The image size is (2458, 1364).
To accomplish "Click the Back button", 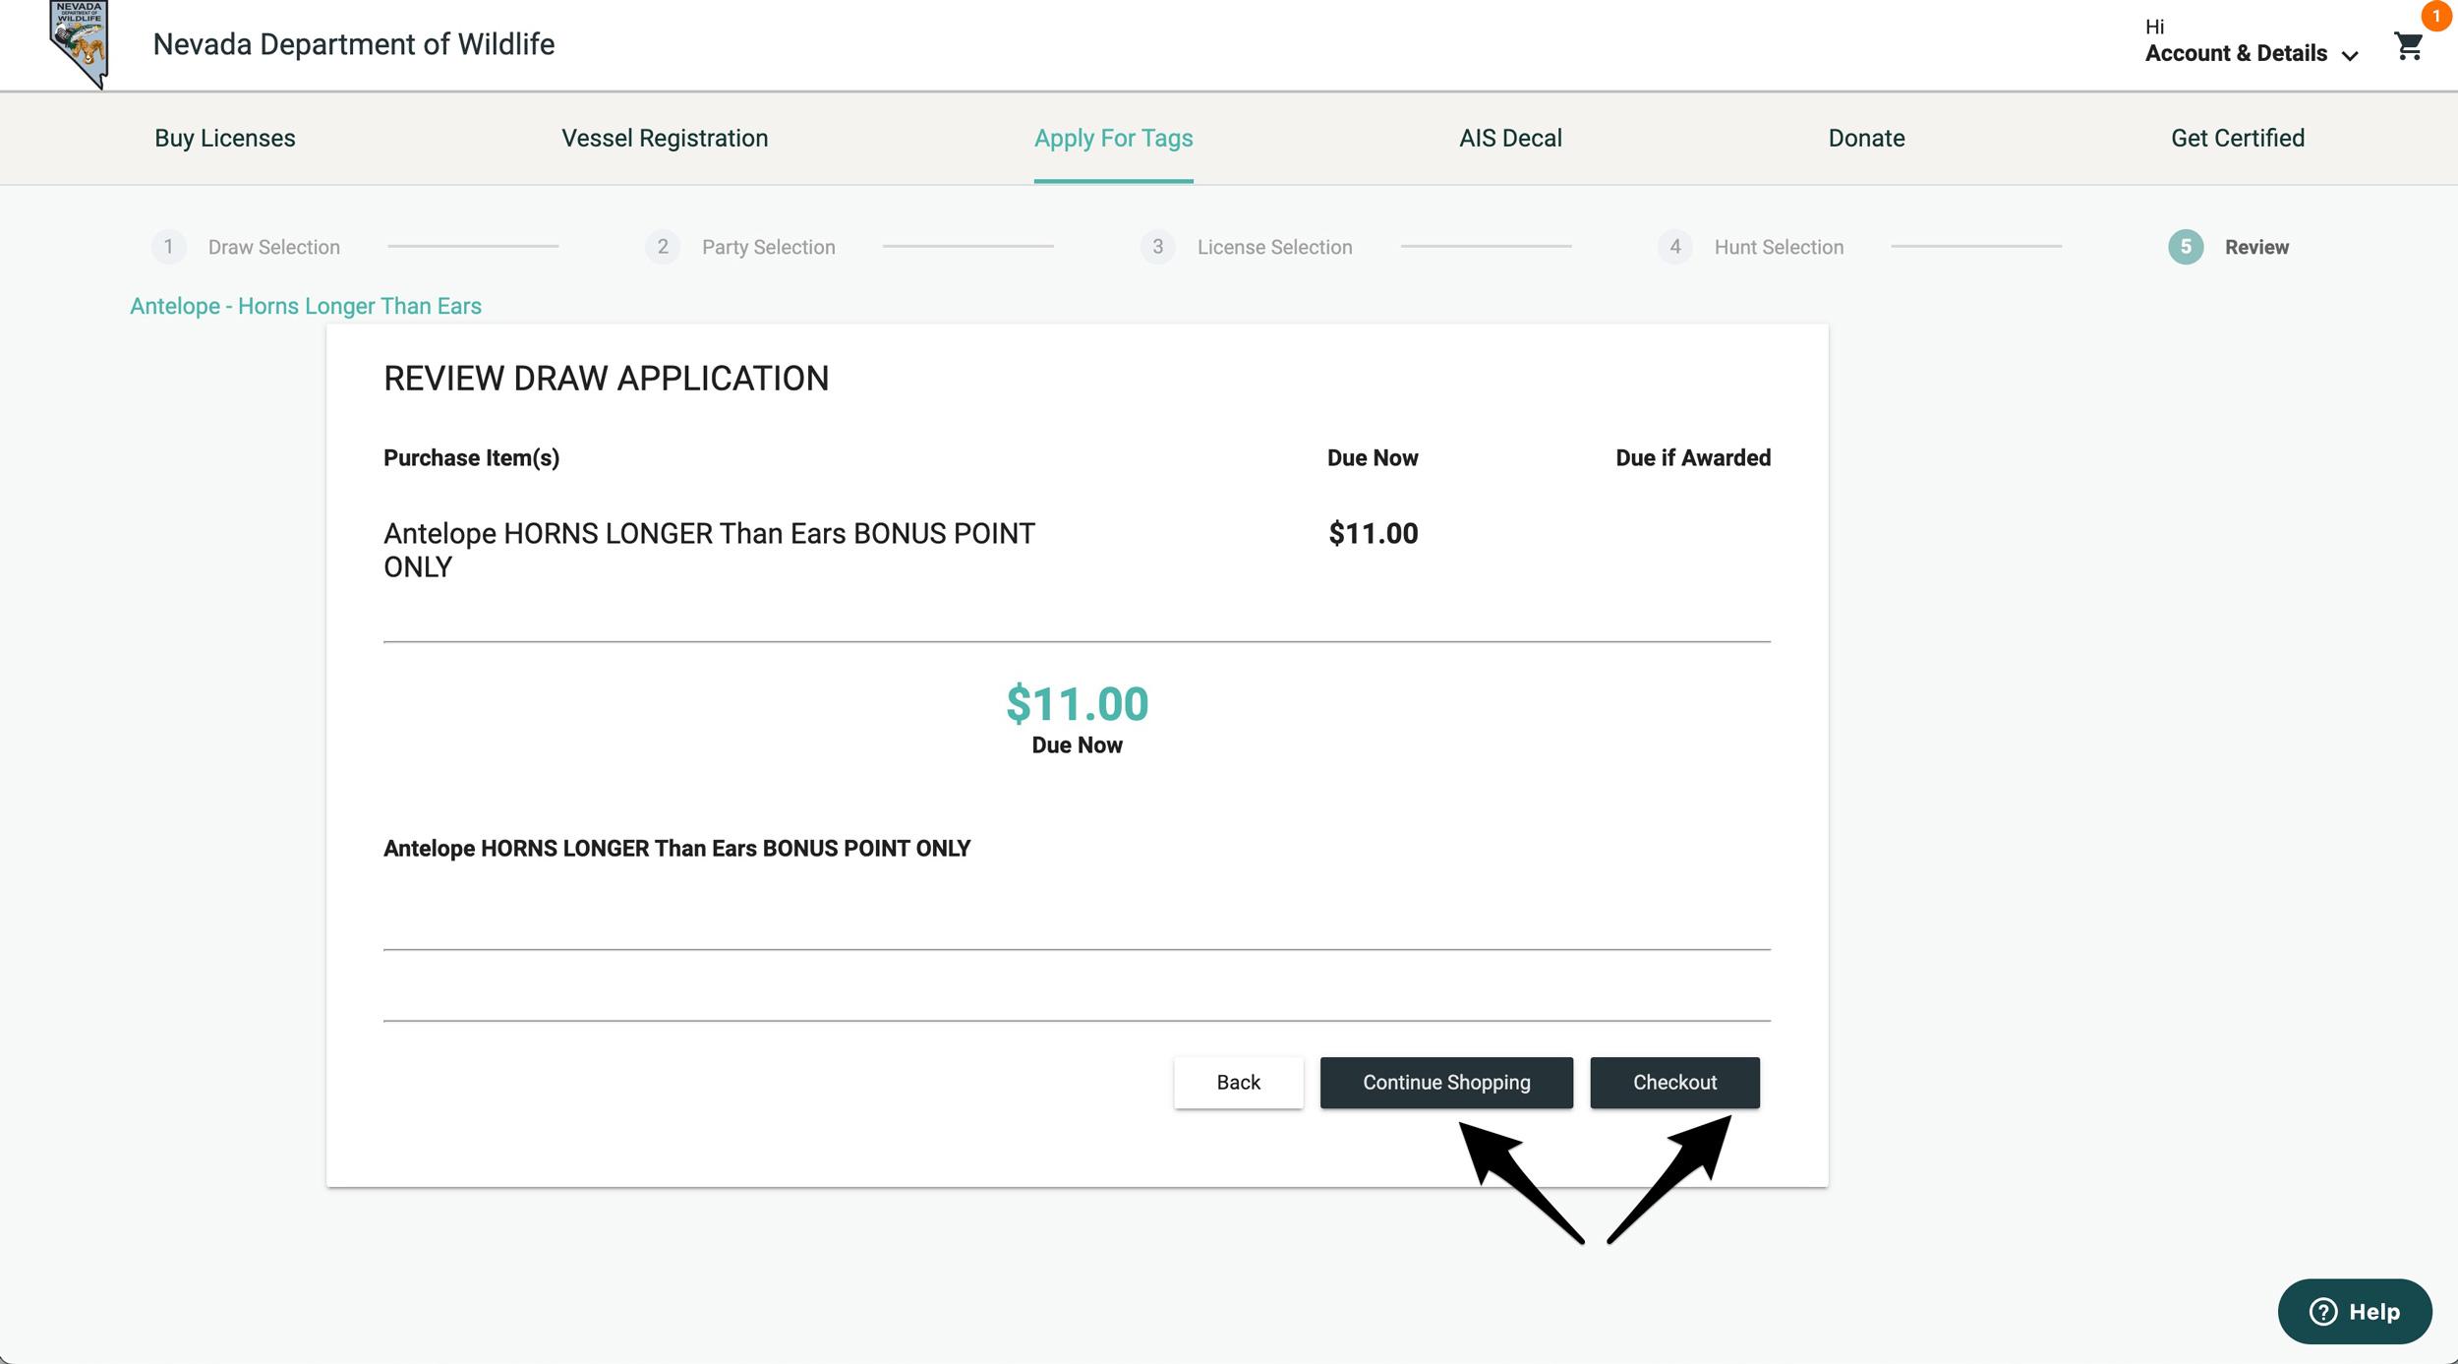I will click(1239, 1082).
